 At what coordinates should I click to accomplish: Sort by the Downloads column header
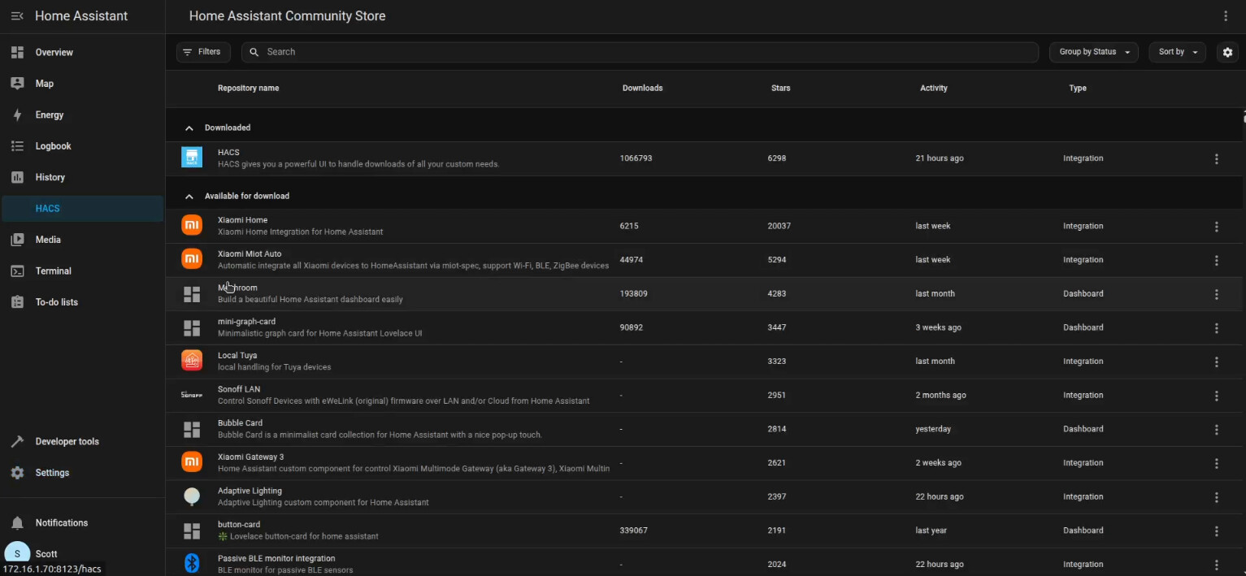(x=642, y=88)
